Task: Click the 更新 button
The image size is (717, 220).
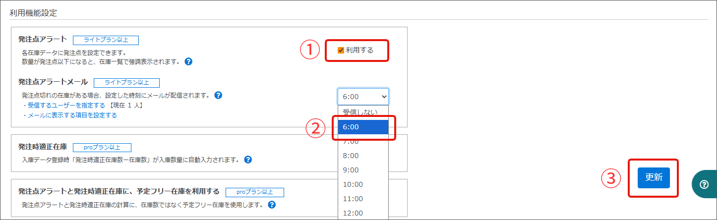Action: [x=654, y=178]
